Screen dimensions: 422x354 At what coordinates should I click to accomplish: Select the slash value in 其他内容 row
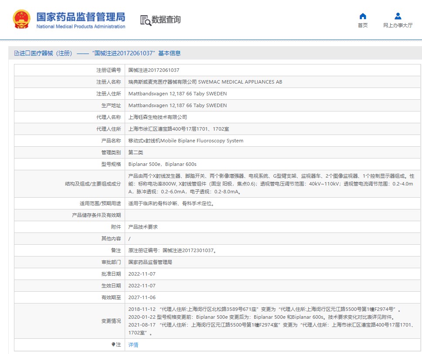(129, 239)
